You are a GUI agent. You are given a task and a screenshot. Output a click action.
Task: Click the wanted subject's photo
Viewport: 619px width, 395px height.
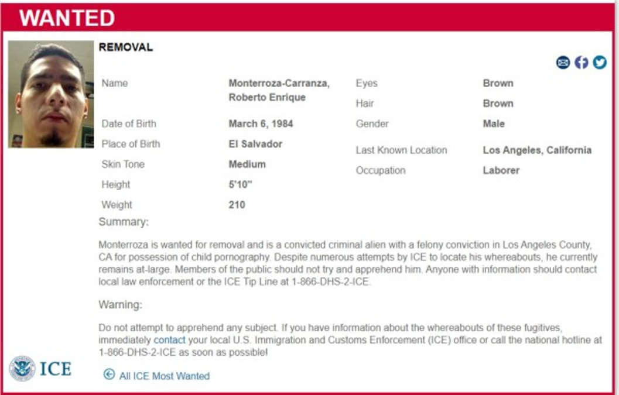tap(51, 94)
